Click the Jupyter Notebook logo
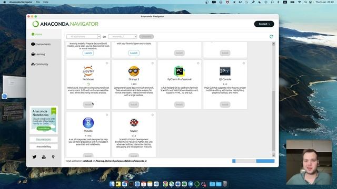 point(88,71)
